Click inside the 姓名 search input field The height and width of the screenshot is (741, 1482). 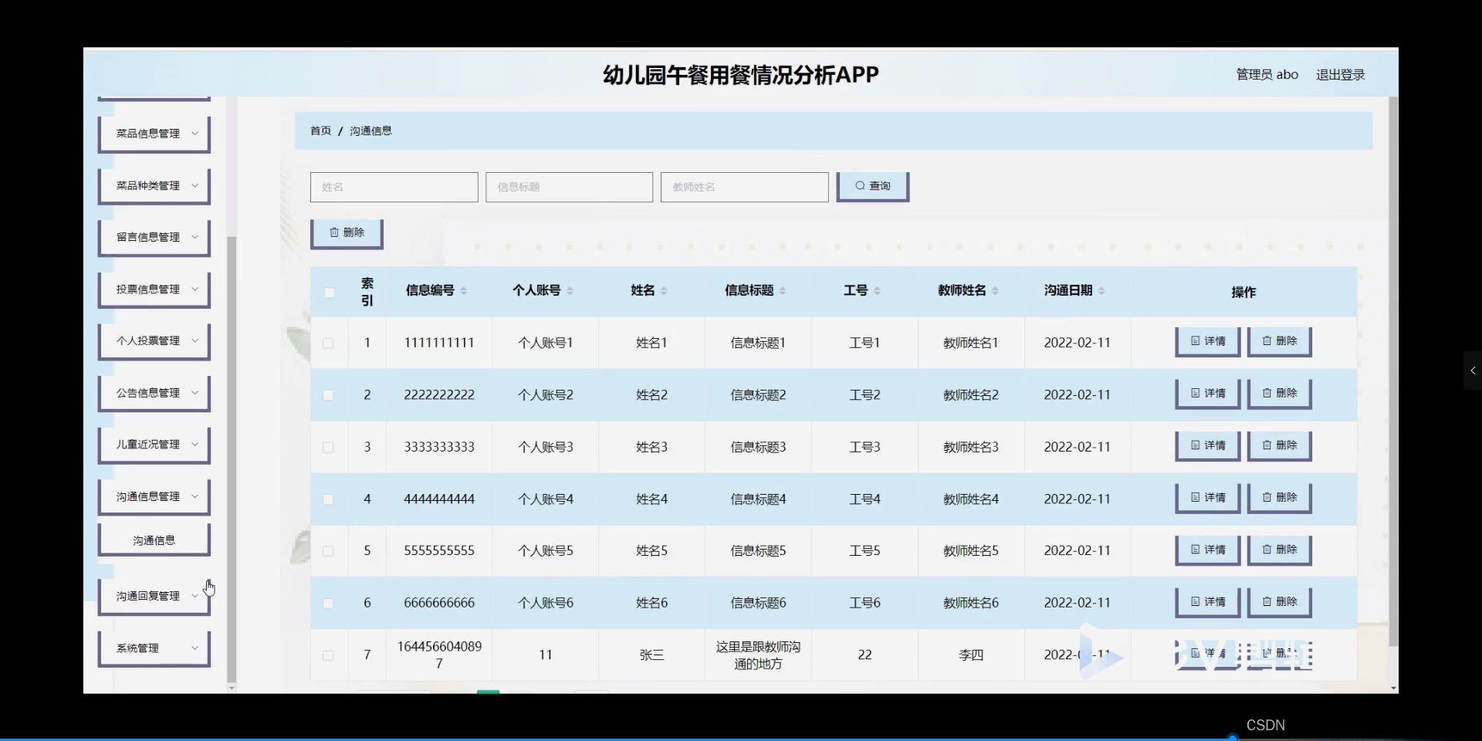click(394, 187)
